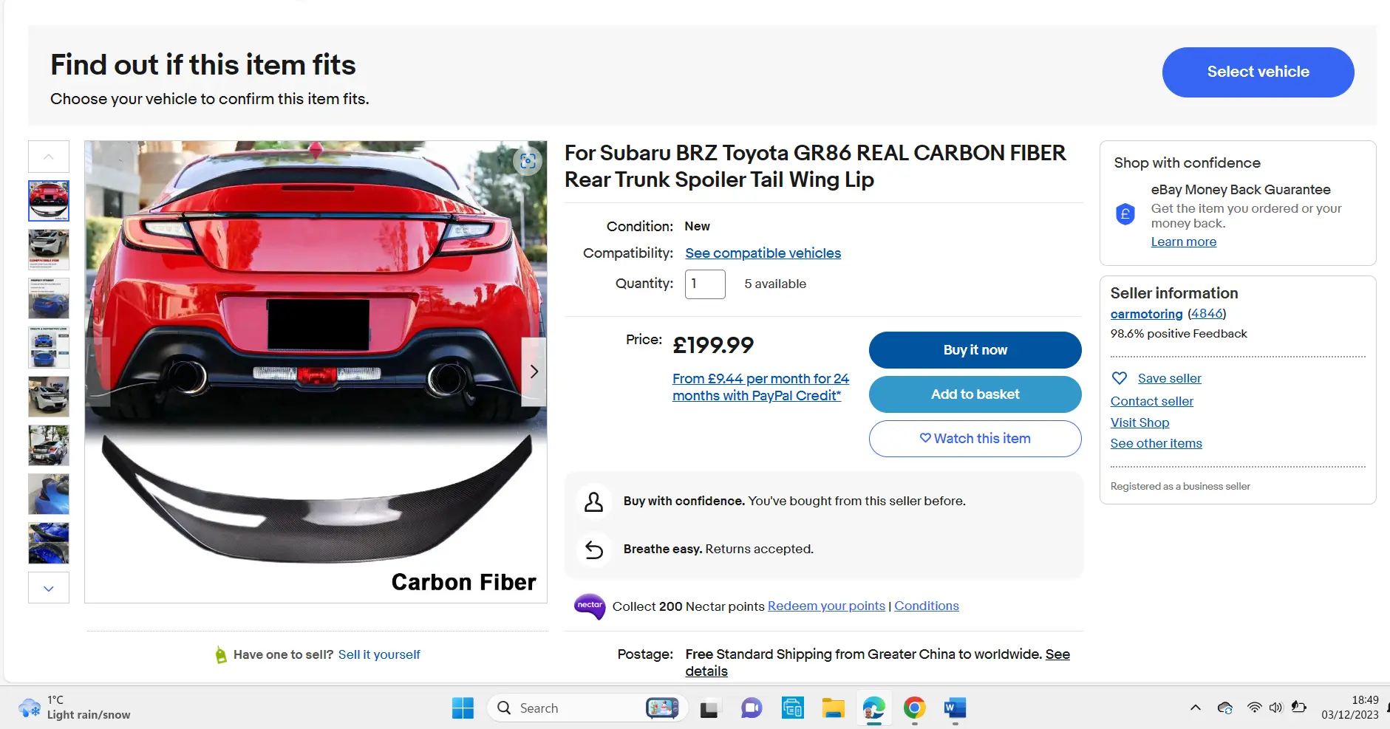Move thumbnail list up with the chevron
Viewport: 1390px width, 729px height.
pyautogui.click(x=49, y=157)
